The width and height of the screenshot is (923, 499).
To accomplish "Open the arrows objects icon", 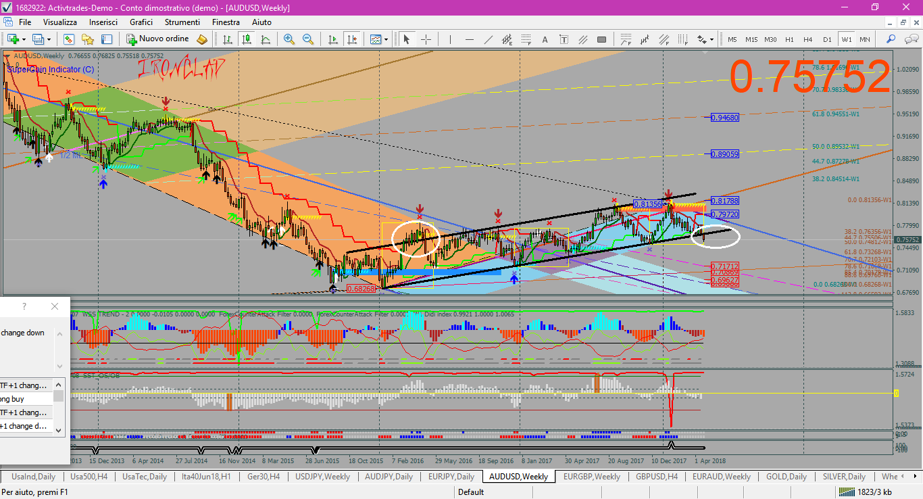I will coord(701,39).
